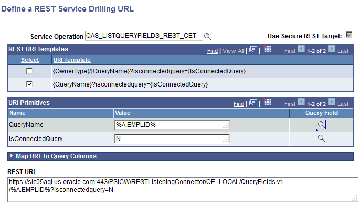Click Find link in REST URI Templates
Image resolution: width=360 pixels, height=205 pixels.
point(213,51)
